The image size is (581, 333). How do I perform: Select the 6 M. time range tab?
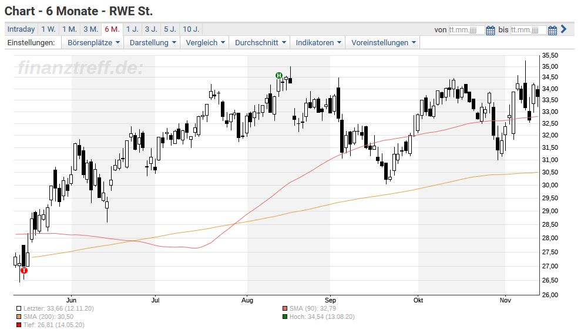point(112,29)
